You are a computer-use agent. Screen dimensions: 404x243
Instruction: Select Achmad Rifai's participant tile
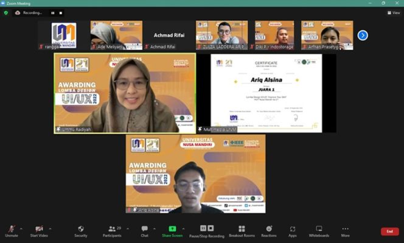169,35
